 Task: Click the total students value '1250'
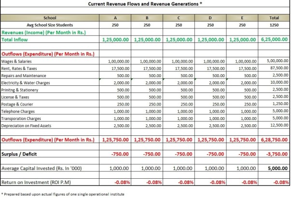pyautogui.click(x=274, y=25)
